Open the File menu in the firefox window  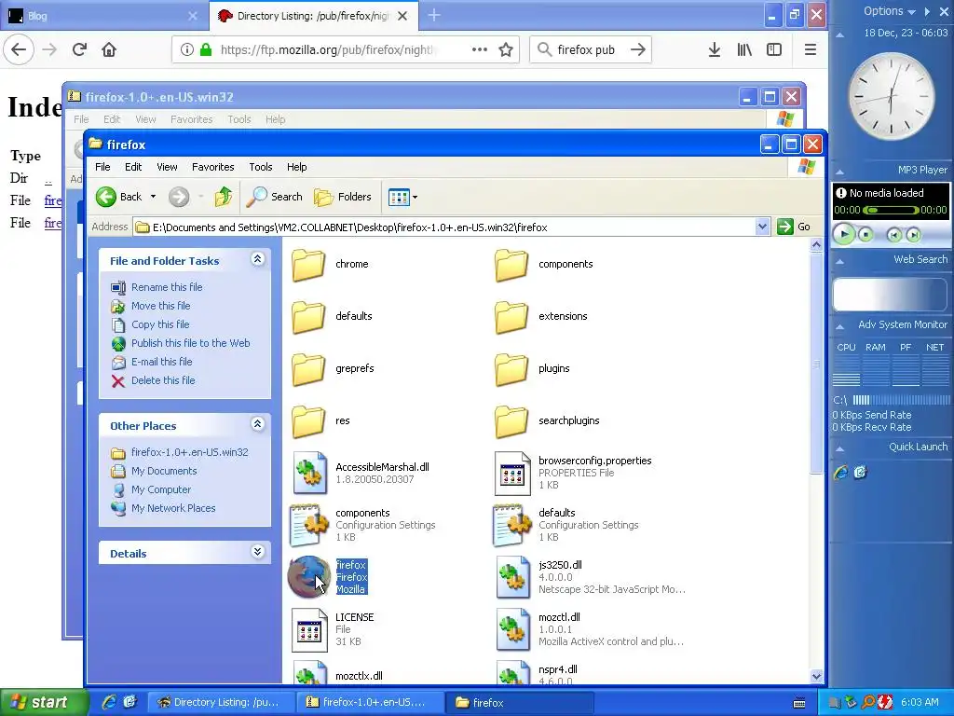[102, 167]
